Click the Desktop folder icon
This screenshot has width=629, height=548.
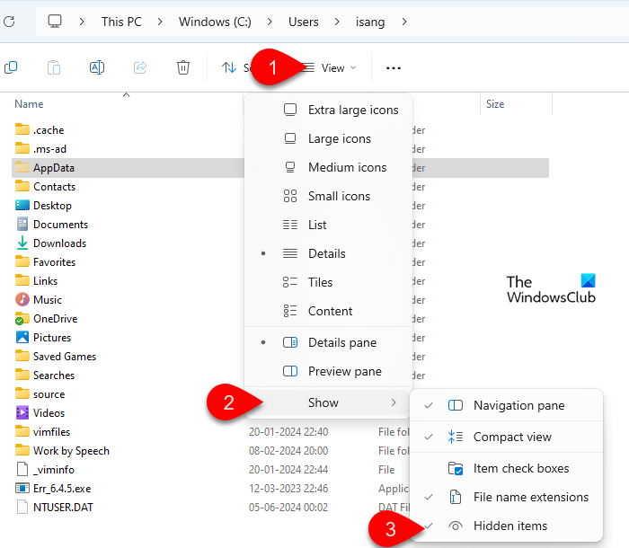click(x=22, y=205)
